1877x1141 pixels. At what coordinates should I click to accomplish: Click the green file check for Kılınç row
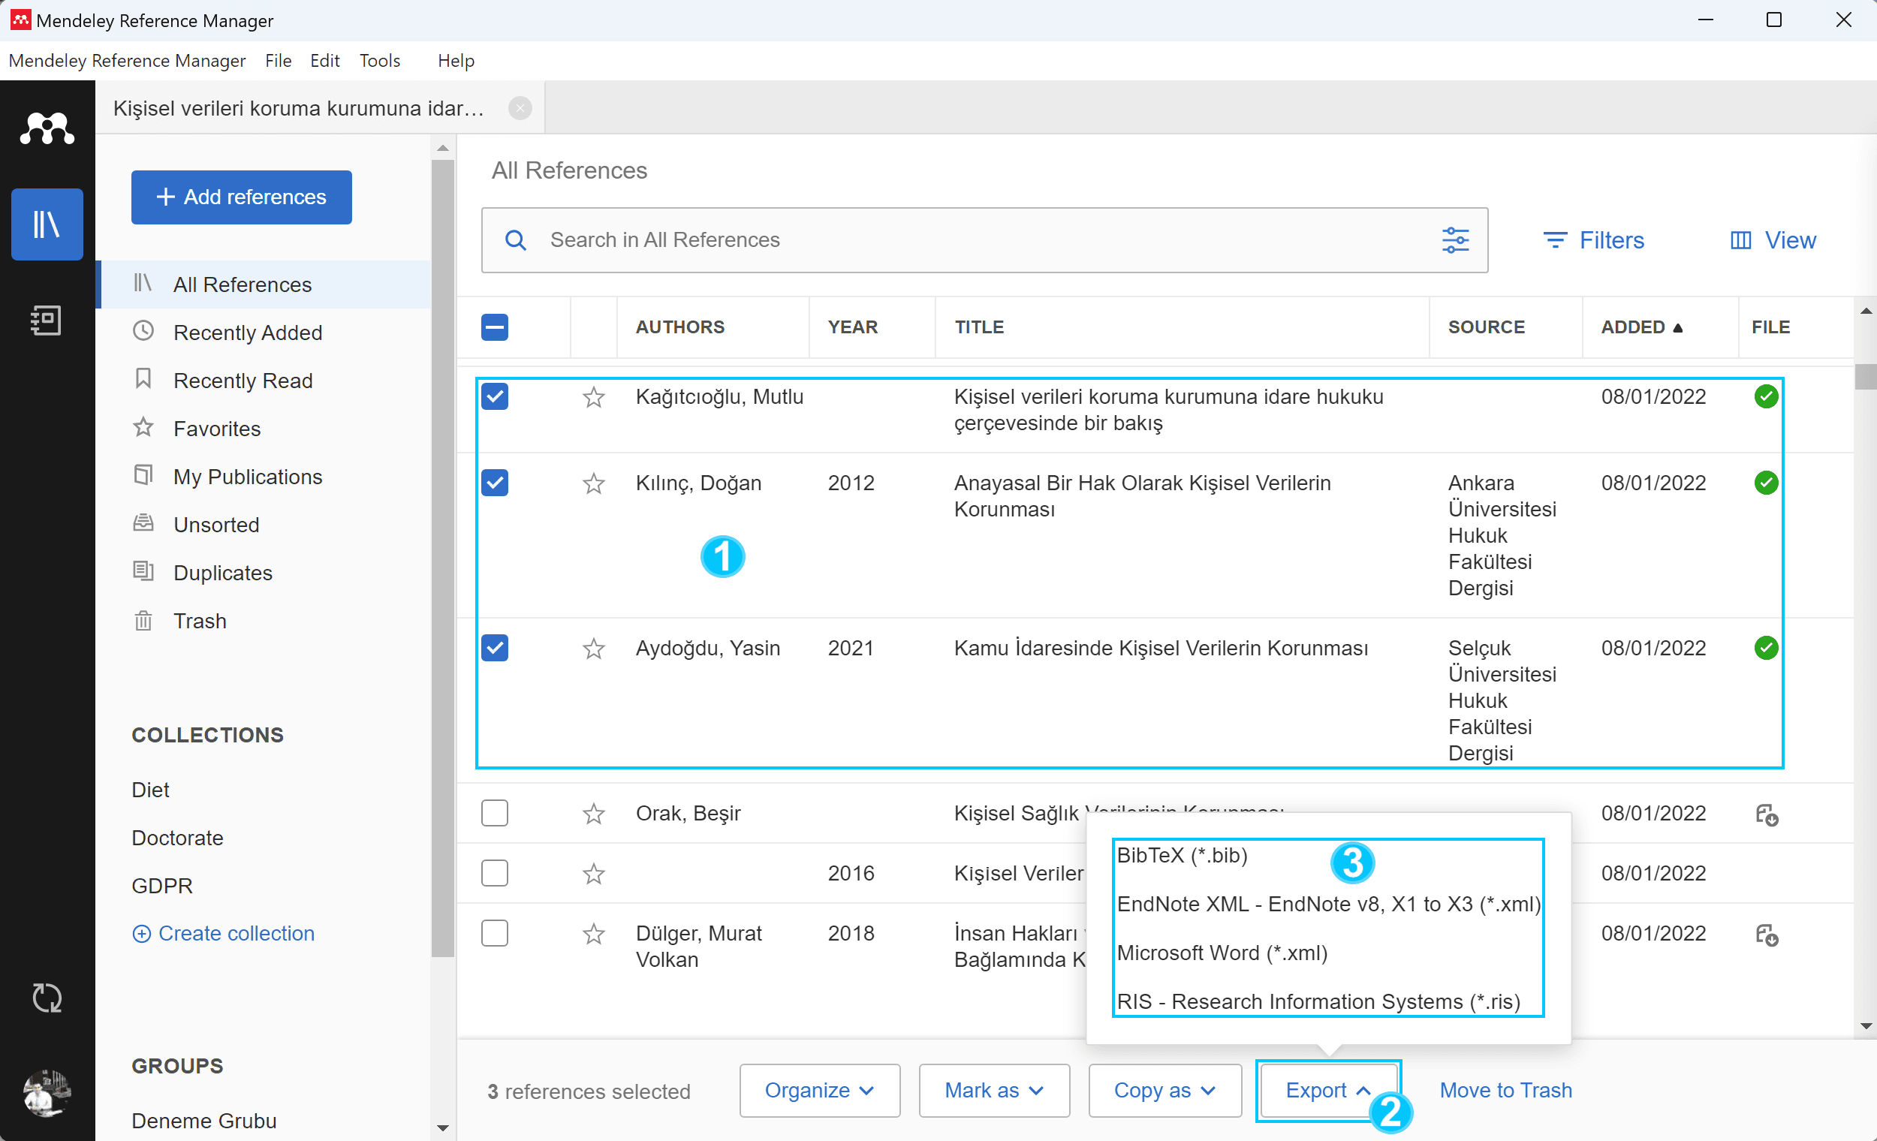pos(1766,483)
